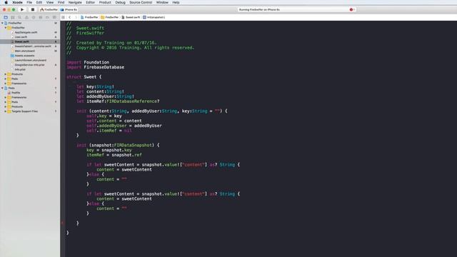457x257 pixels.
Task: Open the Debug menu
Action: point(120,2)
